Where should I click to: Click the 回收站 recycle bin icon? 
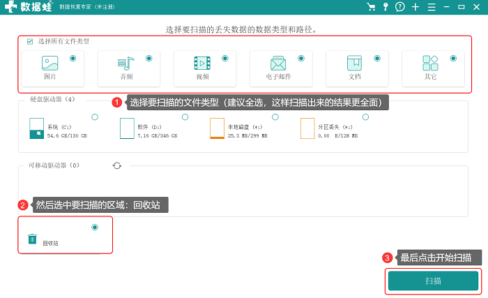click(x=32, y=239)
